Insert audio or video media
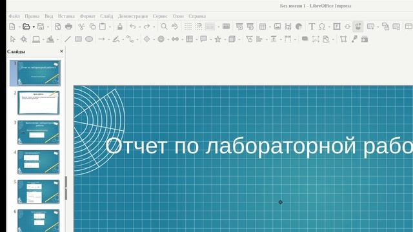Screen dimensions: 413x232 coord(288,26)
